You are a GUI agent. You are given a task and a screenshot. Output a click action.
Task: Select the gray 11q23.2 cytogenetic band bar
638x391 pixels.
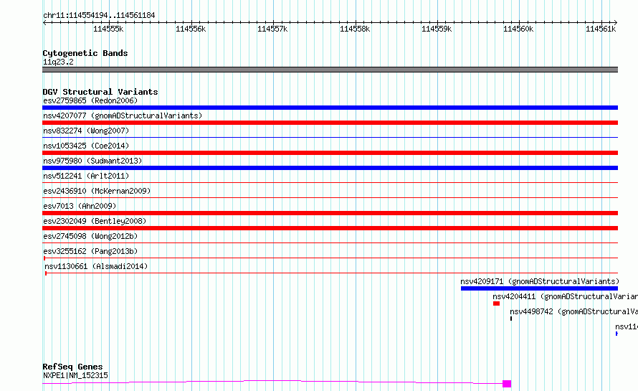point(330,70)
